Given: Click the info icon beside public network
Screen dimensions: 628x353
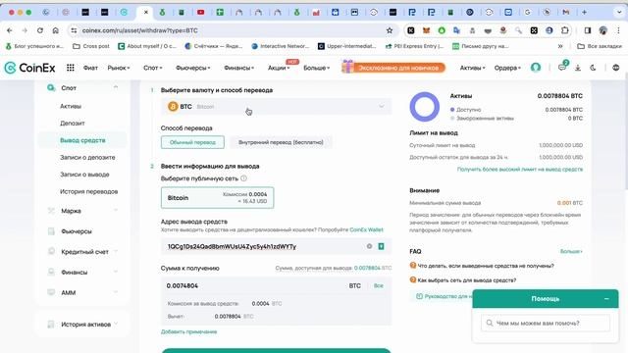Looking at the screenshot, I should [243, 178].
